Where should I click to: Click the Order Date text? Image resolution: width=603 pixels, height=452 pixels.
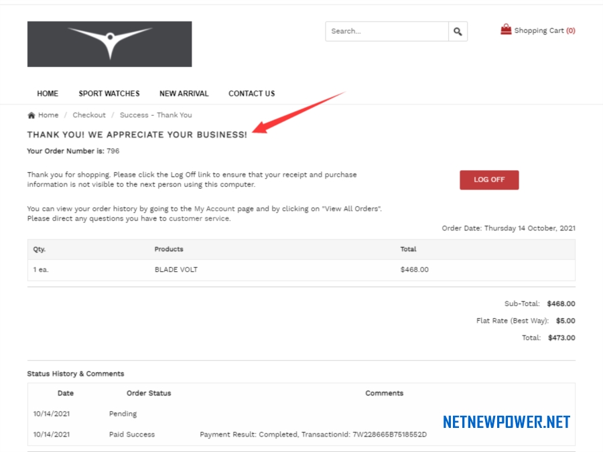(509, 228)
